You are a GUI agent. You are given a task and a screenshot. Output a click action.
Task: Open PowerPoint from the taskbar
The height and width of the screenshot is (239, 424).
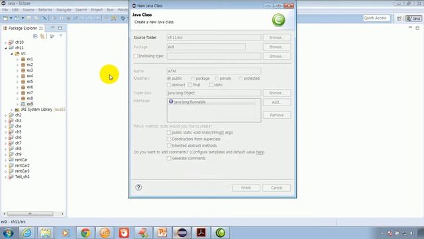pyautogui.click(x=162, y=233)
